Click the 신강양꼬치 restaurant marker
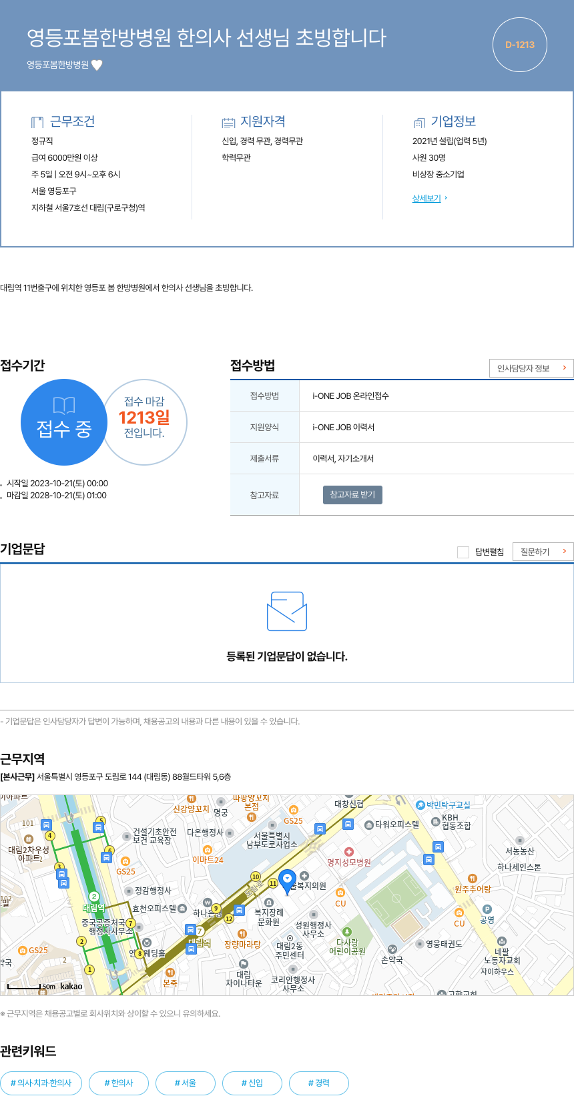This screenshot has height=1096, width=574. click(192, 798)
